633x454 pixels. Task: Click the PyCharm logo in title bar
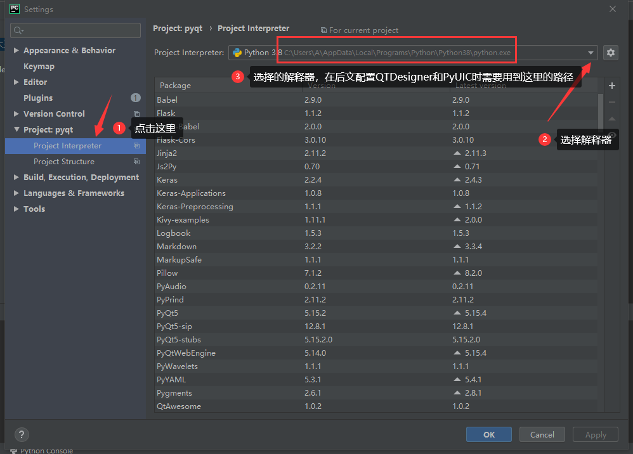click(15, 9)
